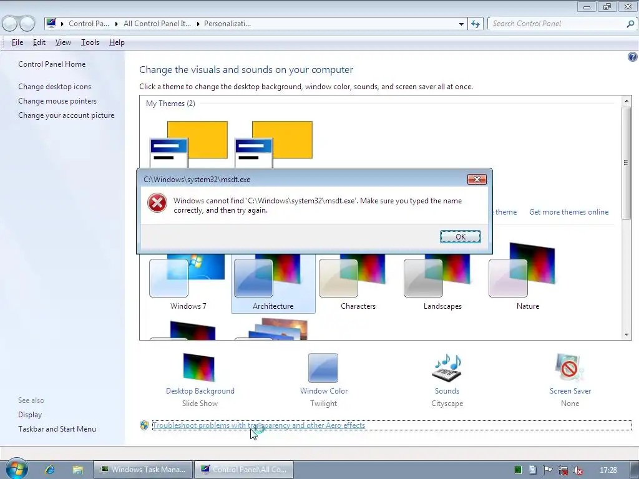The image size is (639, 479).
Task: Select the first theme under My Themes
Action: point(188,144)
